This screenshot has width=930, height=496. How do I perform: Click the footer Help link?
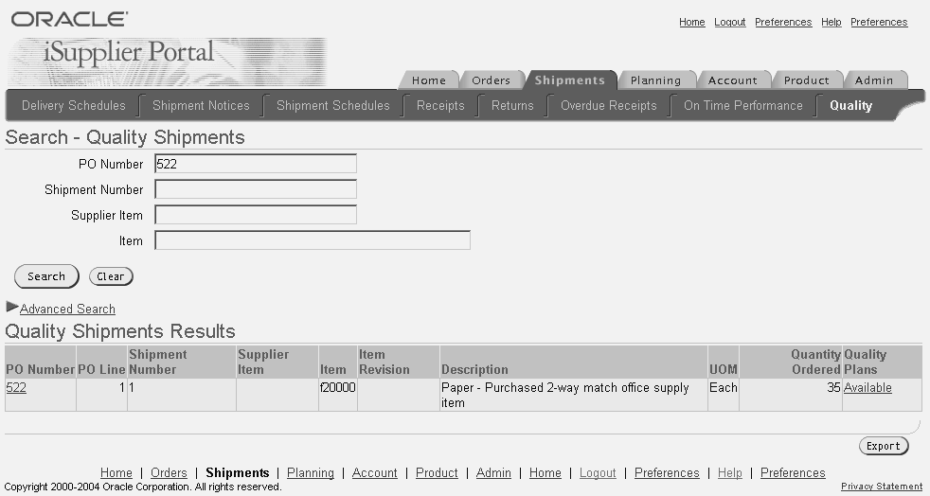729,473
